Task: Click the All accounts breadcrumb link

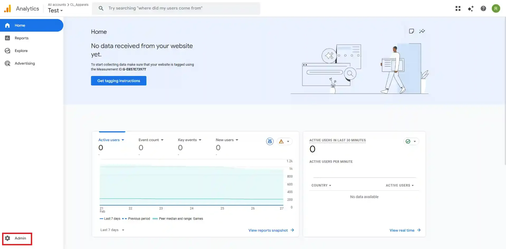Action: [x=57, y=4]
